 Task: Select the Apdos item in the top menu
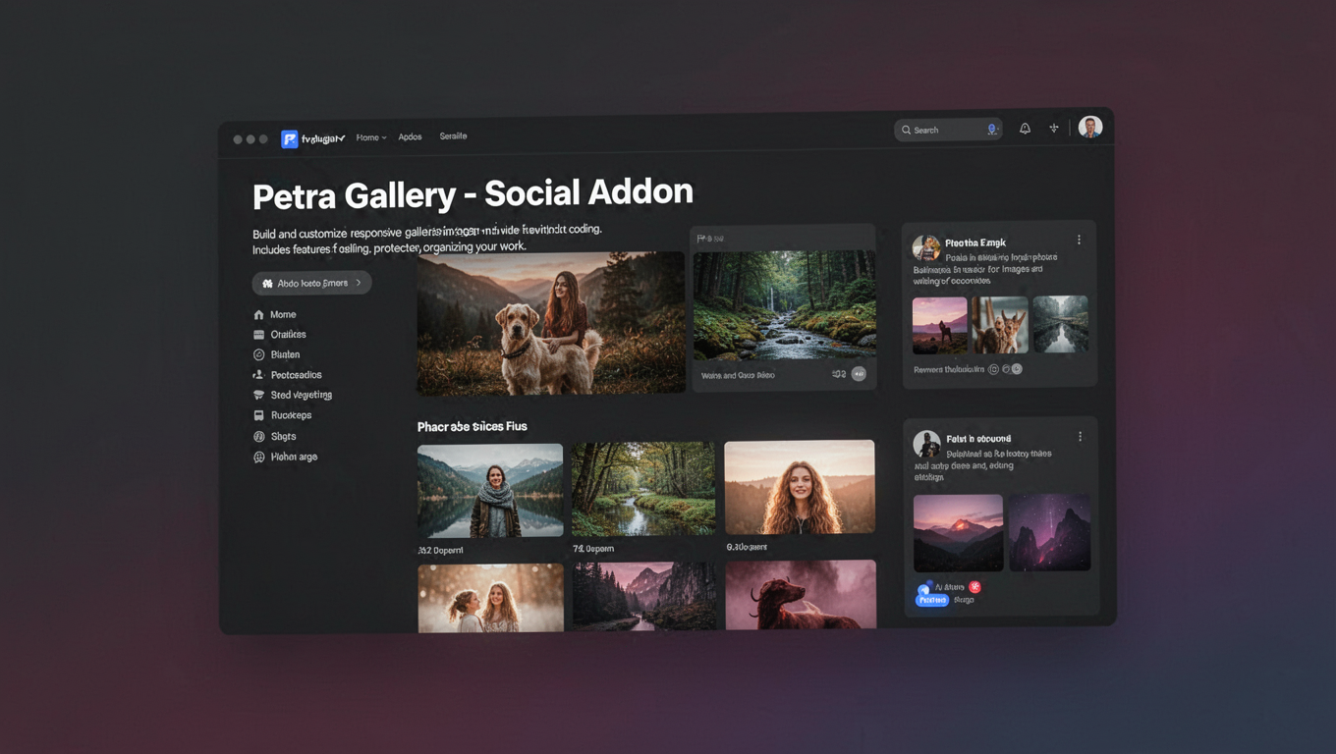click(x=410, y=136)
